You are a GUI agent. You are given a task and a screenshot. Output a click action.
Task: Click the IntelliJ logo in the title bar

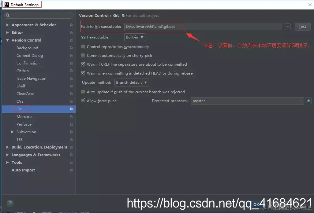pos(7,4)
